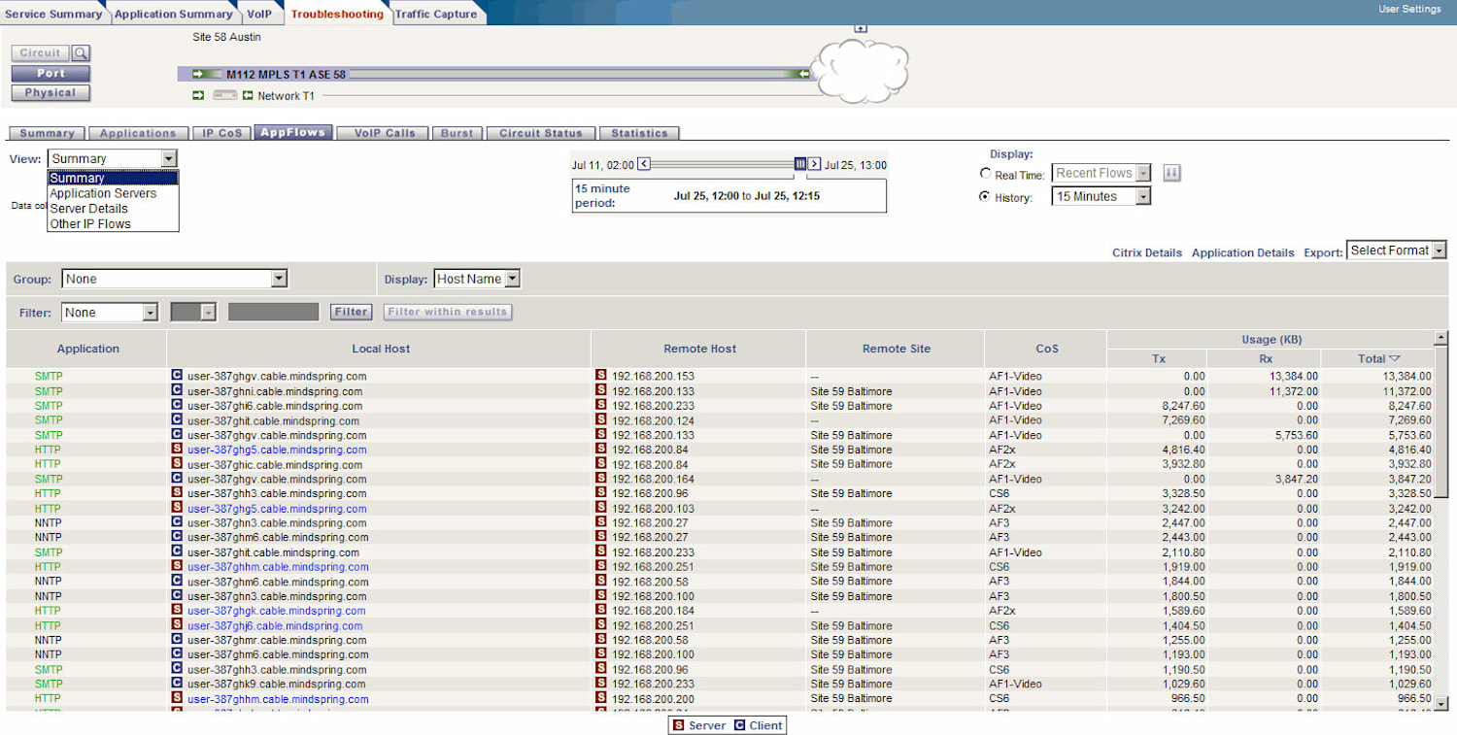Open the Display Host Name dropdown
Image resolution: width=1457 pixels, height=735 pixels.
coord(512,278)
